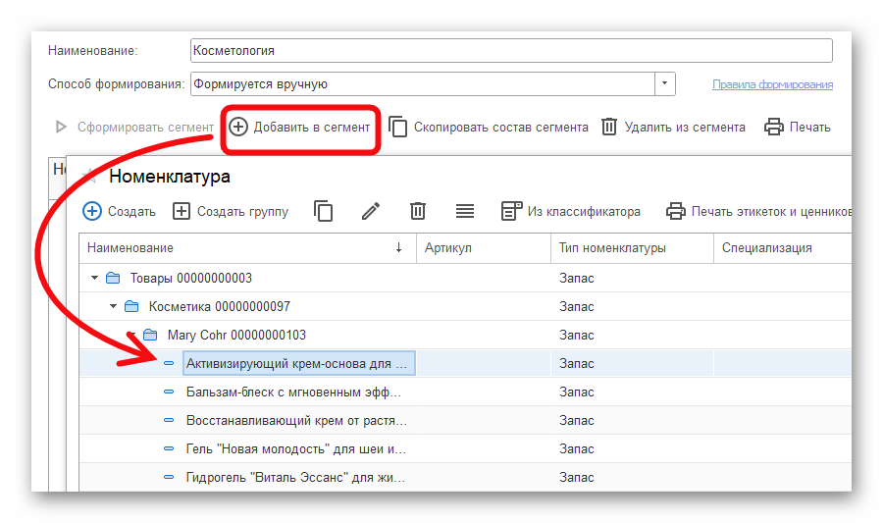
Task: Select Активизирующий крем-основа item
Action: pyautogui.click(x=299, y=364)
